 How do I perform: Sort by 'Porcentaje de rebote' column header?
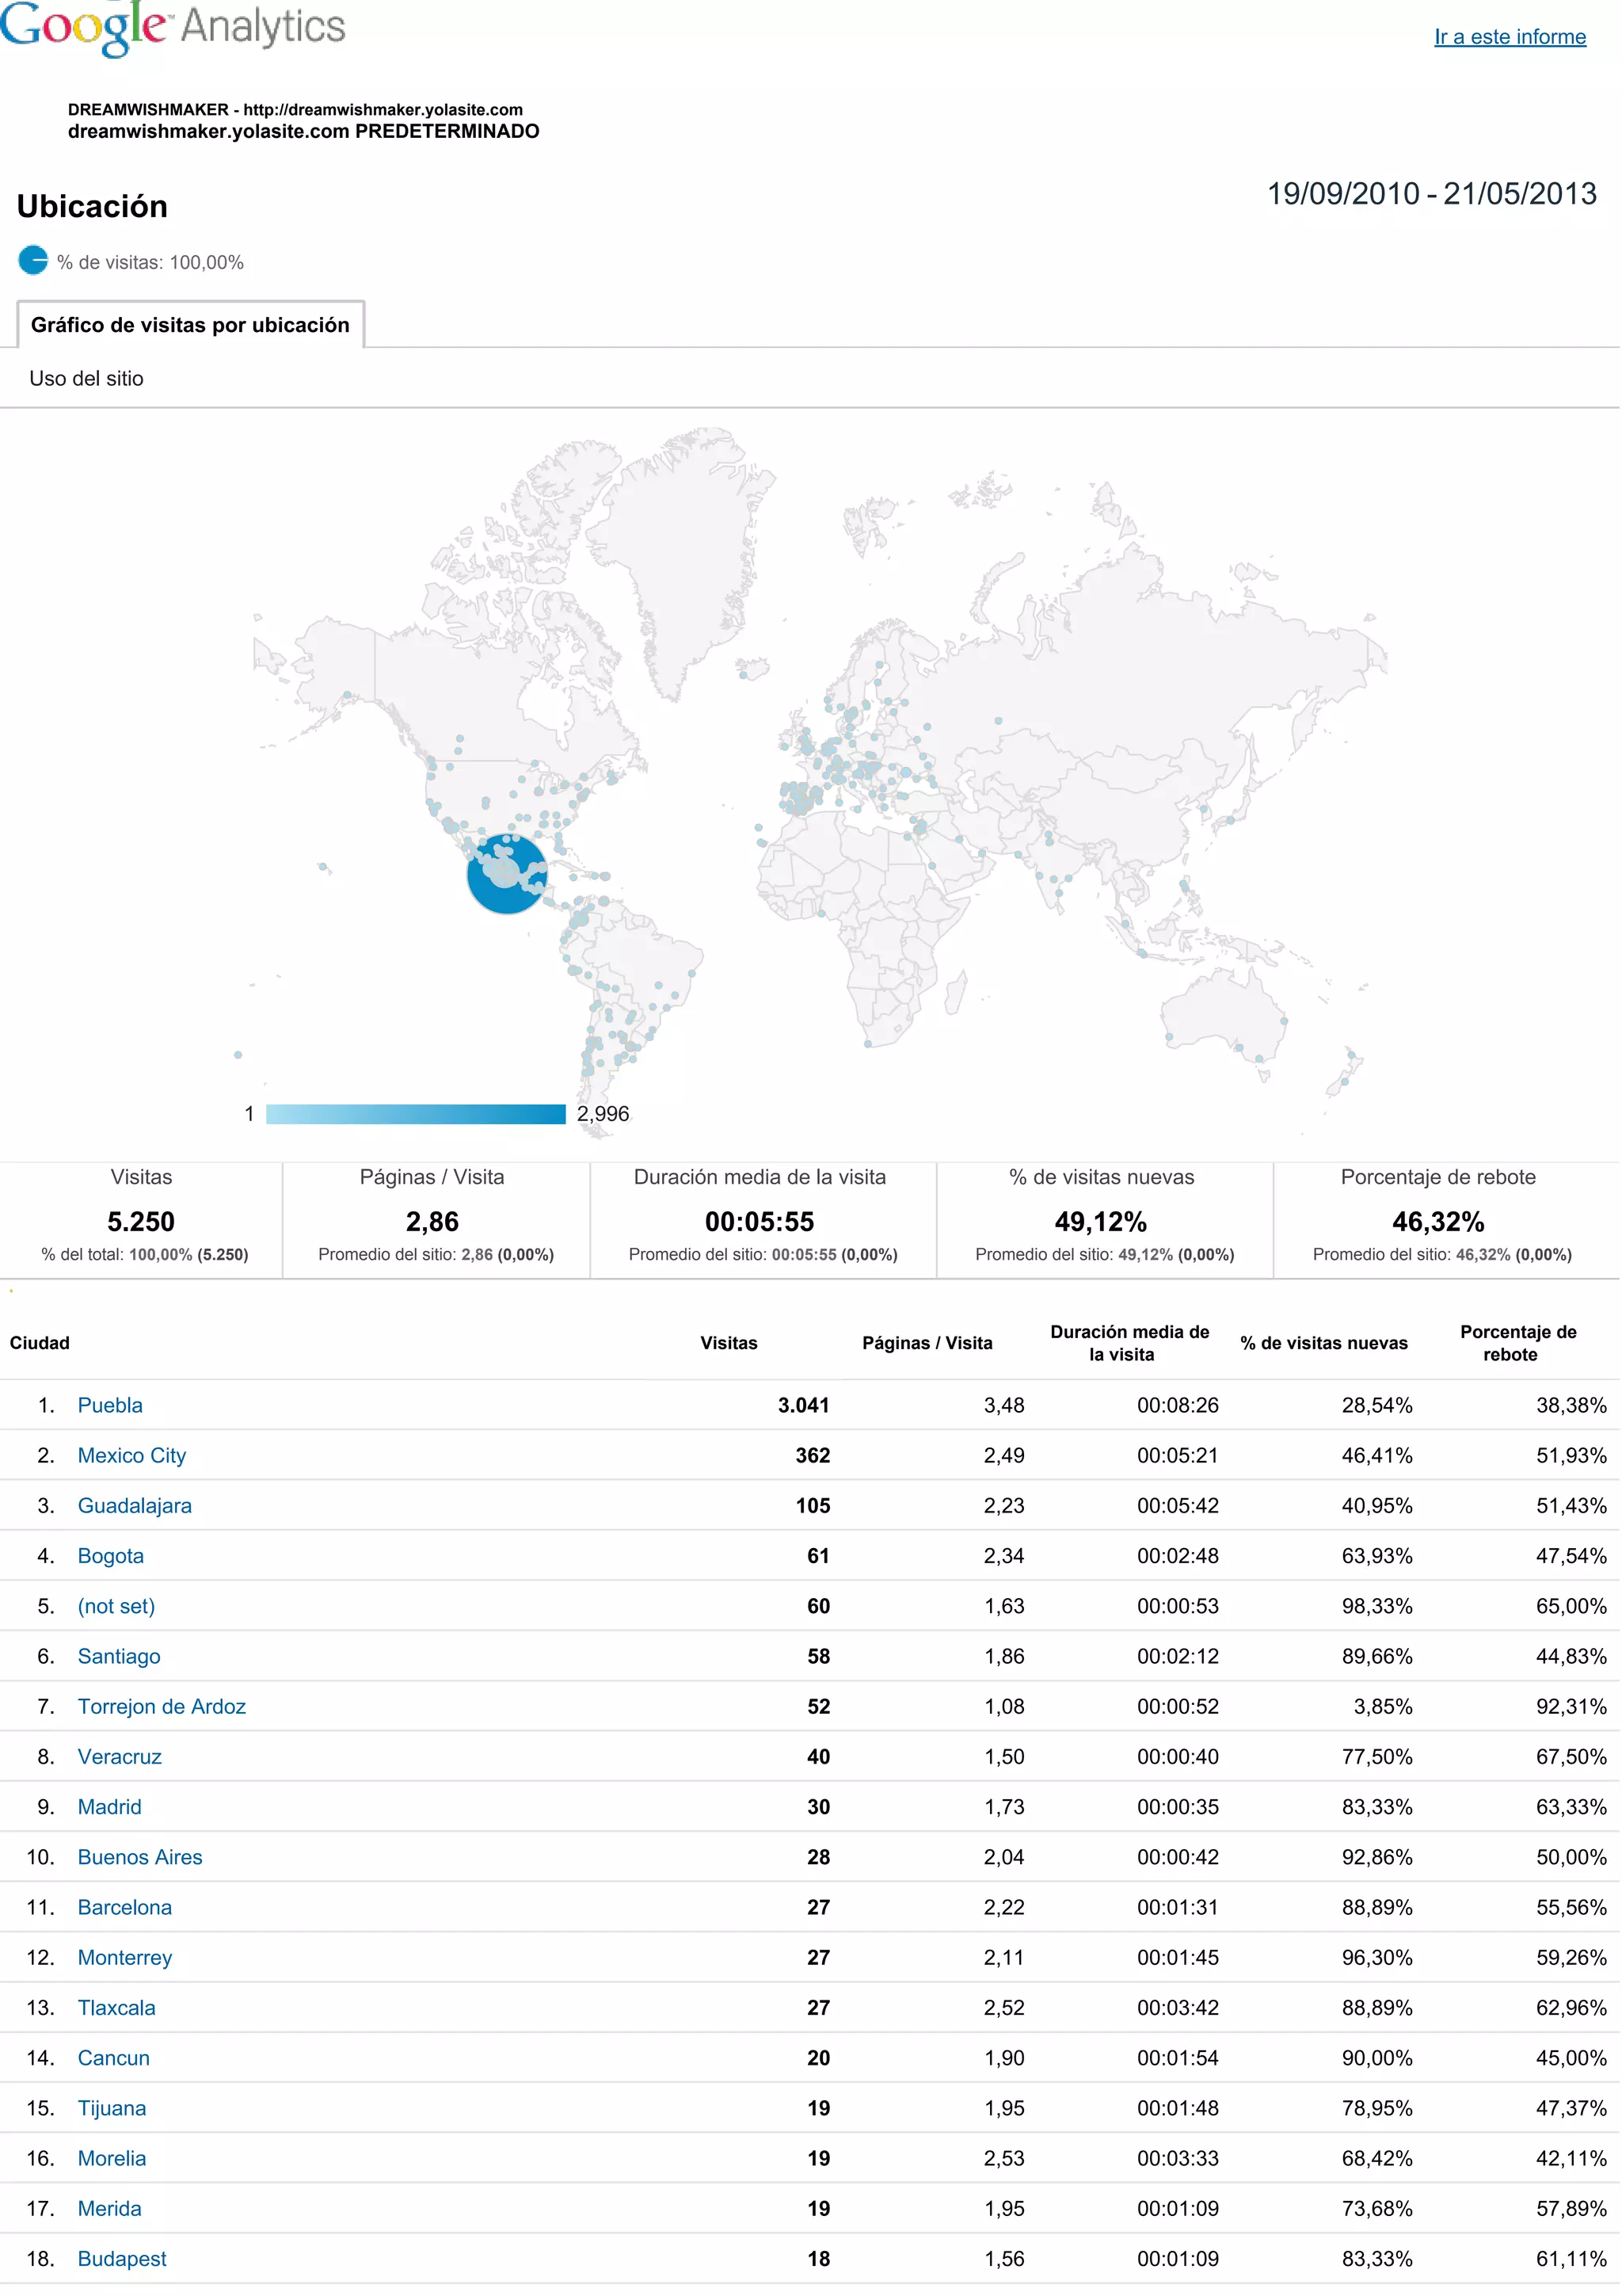[x=1517, y=1343]
